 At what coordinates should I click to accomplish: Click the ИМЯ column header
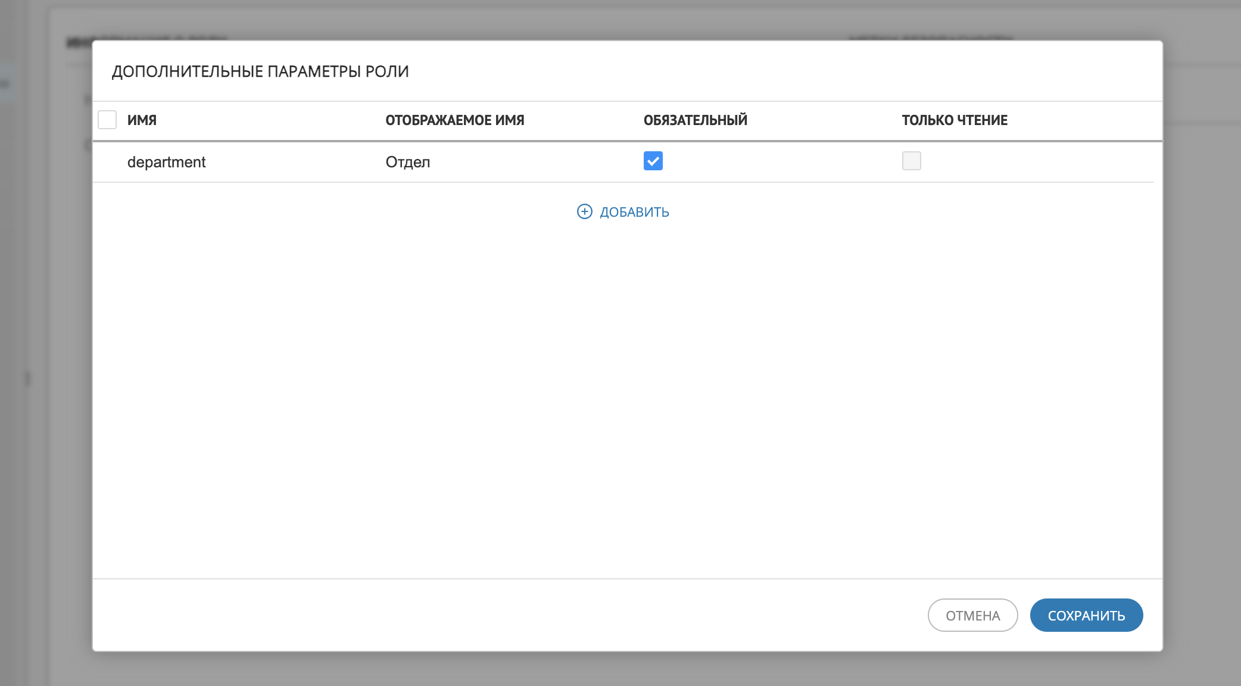click(142, 120)
